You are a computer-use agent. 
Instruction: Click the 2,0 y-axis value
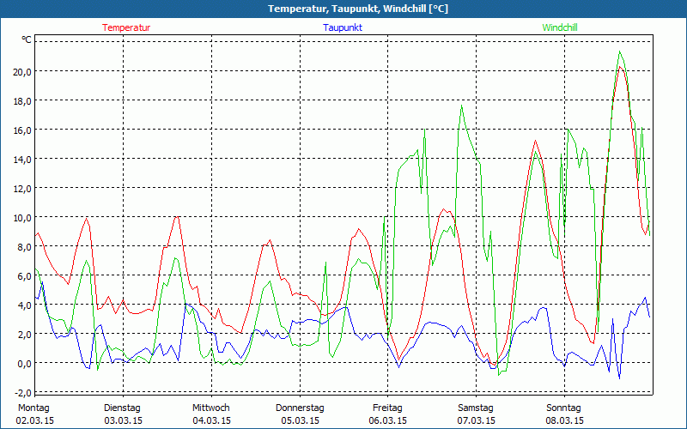[24, 335]
